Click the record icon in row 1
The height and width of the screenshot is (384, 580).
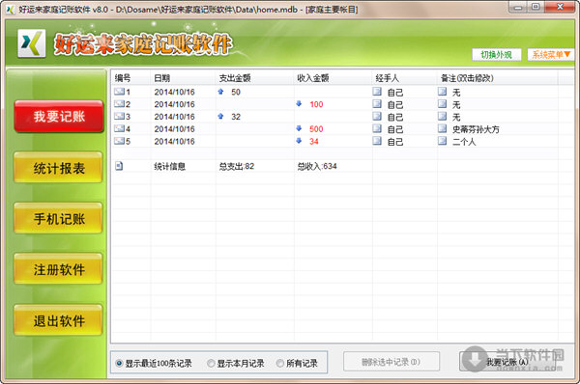coord(119,92)
